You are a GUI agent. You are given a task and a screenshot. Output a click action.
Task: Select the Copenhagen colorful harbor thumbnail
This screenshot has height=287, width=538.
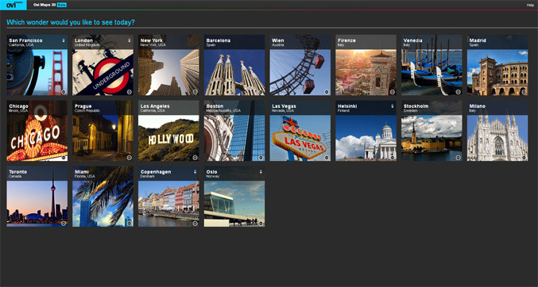(168, 197)
